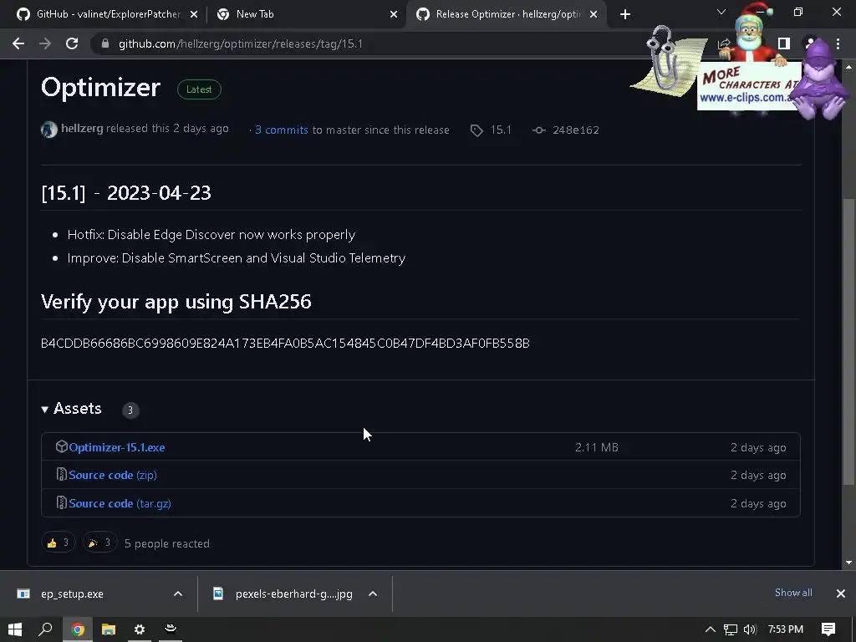Close the GitHub ExplorerPatcher tab

click(194, 15)
